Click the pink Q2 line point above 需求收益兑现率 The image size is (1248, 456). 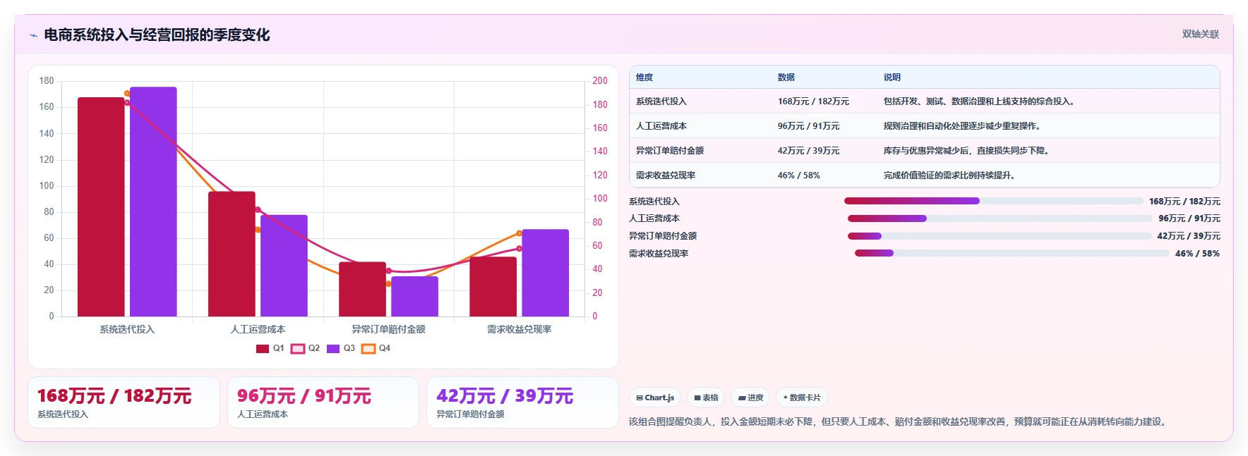[x=519, y=249]
